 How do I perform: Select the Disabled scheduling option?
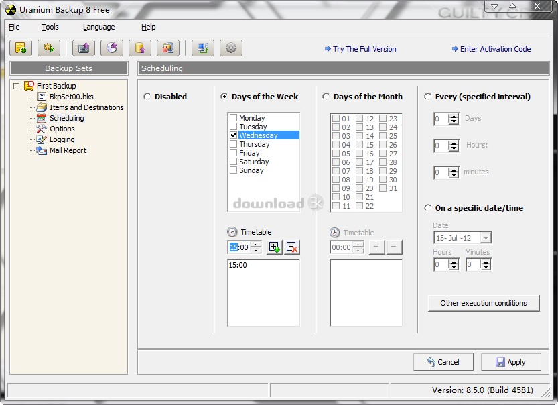147,97
